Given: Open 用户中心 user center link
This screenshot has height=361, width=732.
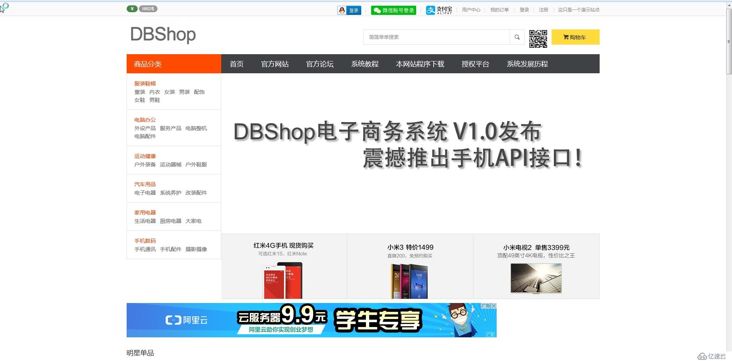Looking at the screenshot, I should coord(471,10).
